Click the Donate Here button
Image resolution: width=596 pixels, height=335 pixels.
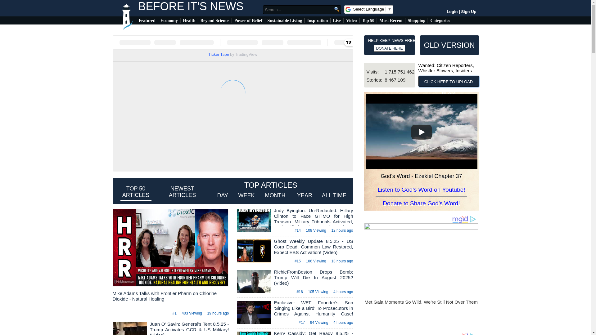tap(389, 48)
